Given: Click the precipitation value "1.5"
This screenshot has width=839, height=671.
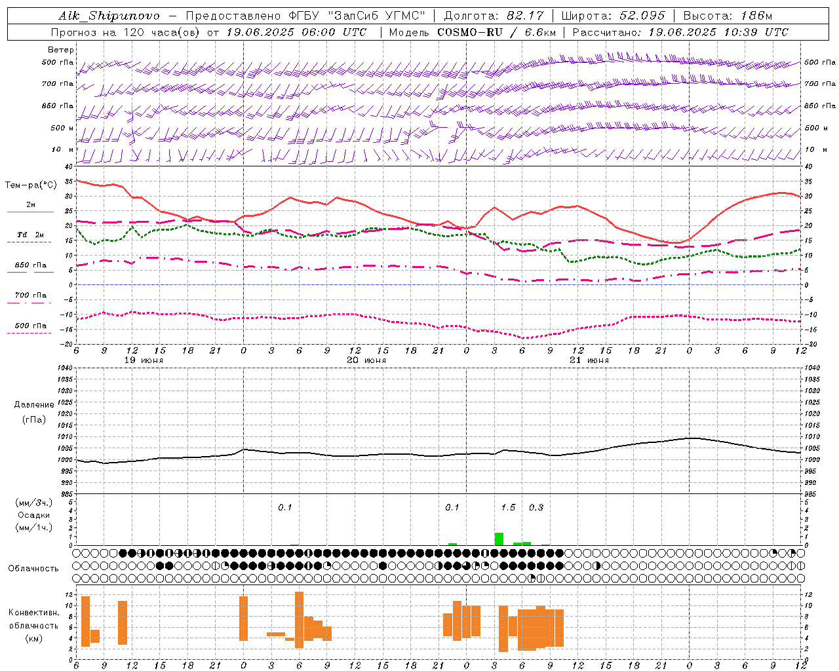Looking at the screenshot, I should (x=508, y=507).
